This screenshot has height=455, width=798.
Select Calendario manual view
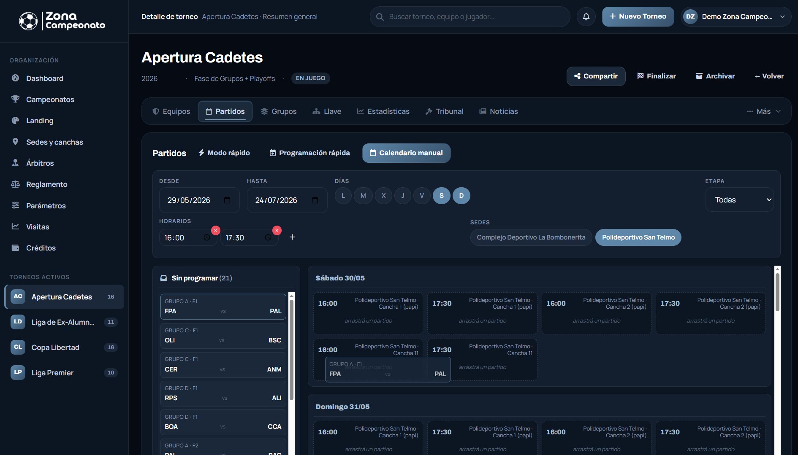(406, 153)
